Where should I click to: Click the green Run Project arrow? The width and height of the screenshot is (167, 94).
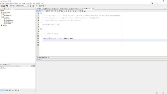pos(36,6)
